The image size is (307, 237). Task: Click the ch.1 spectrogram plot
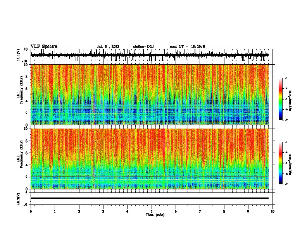150,94
